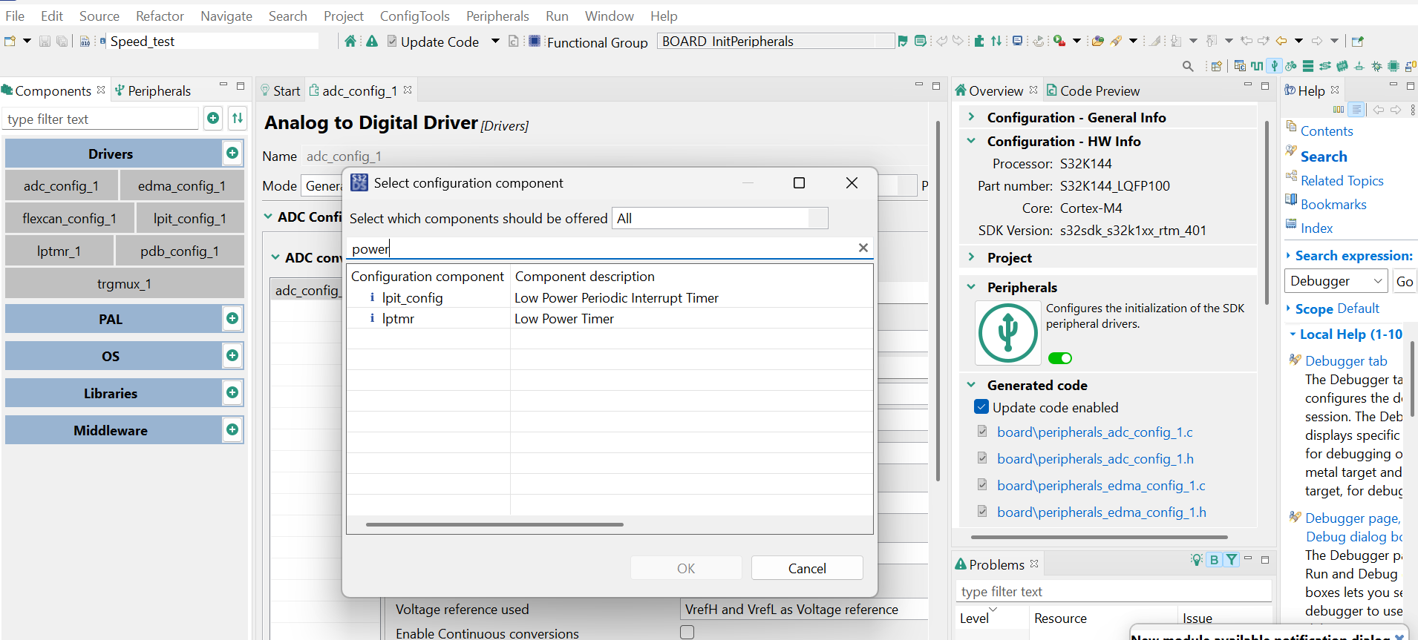Viewport: 1418px width, 640px height.
Task: Toggle the Peripherals enable switch
Action: 1060,358
